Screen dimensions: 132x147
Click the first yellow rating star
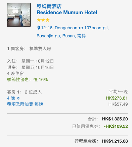click(39, 20)
